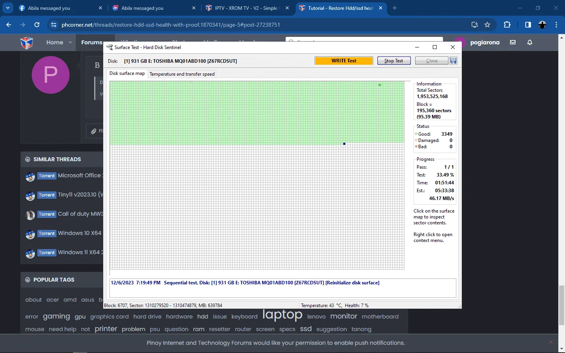
Task: Click the avatar next to Call of duty thread
Action: click(x=30, y=215)
